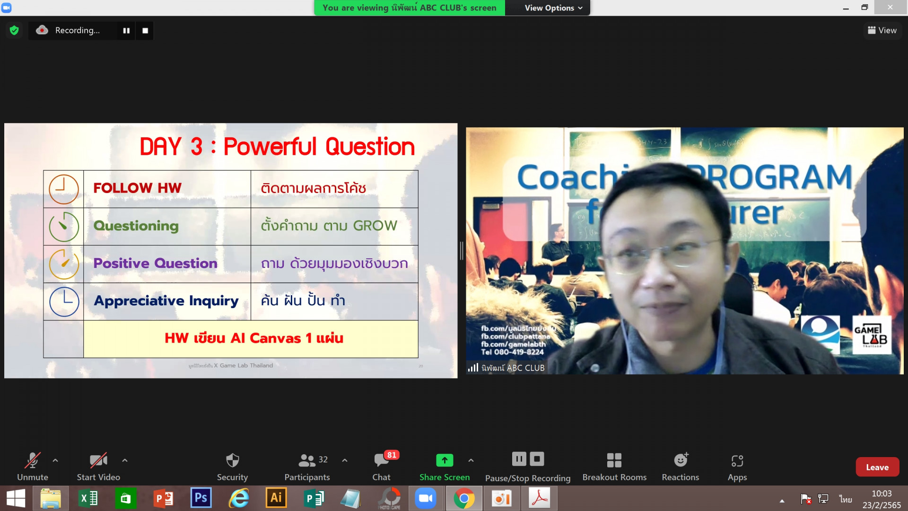Viewport: 908px width, 511px height.
Task: Click the shared slide Day 3 title
Action: 277,147
